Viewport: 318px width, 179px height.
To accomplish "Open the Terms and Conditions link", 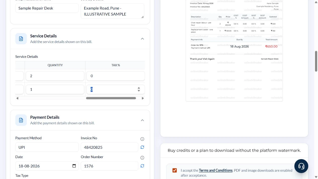I will 216,170.
